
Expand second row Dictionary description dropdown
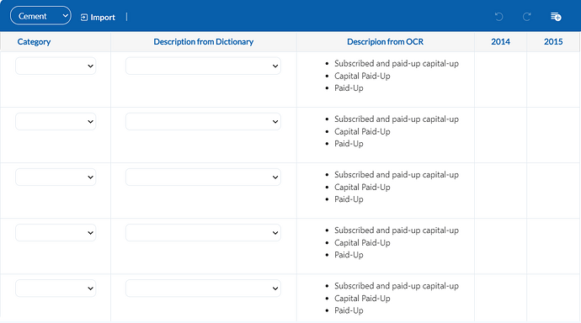click(x=203, y=121)
